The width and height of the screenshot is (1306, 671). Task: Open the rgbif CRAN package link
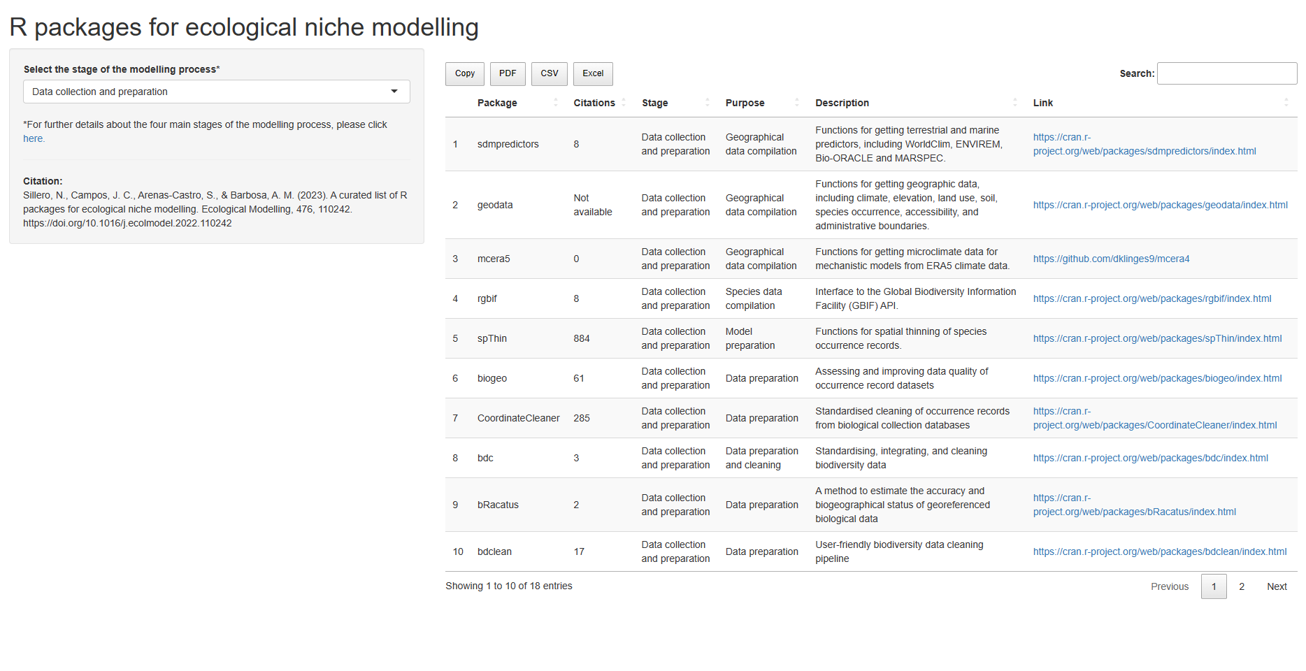(1152, 298)
